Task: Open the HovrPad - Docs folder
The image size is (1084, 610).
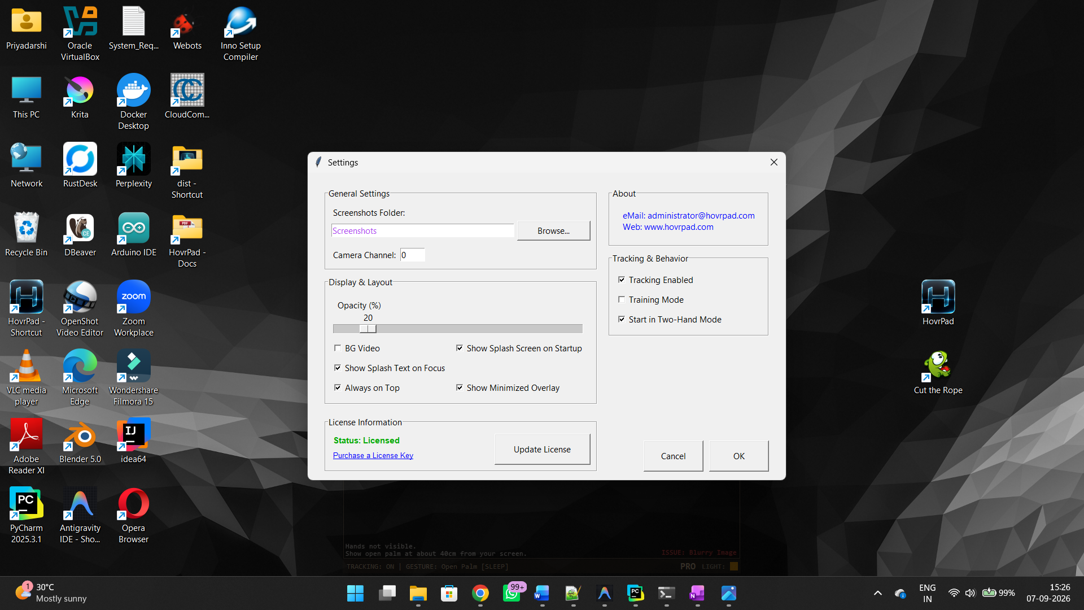Action: coord(187,239)
